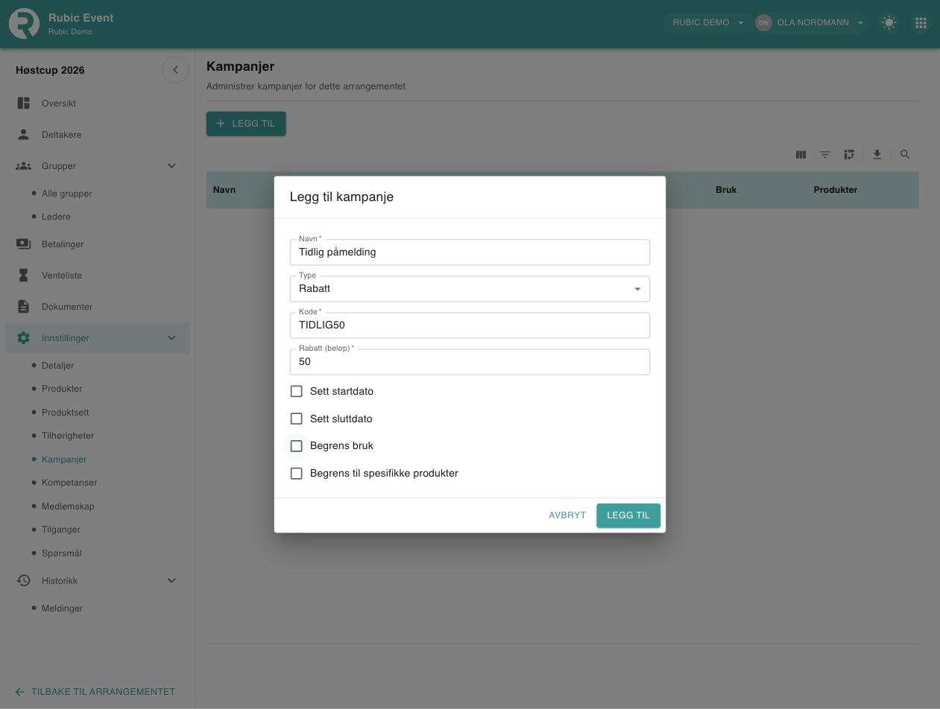The height and width of the screenshot is (709, 940).
Task: Click the download export icon
Action: 877,155
